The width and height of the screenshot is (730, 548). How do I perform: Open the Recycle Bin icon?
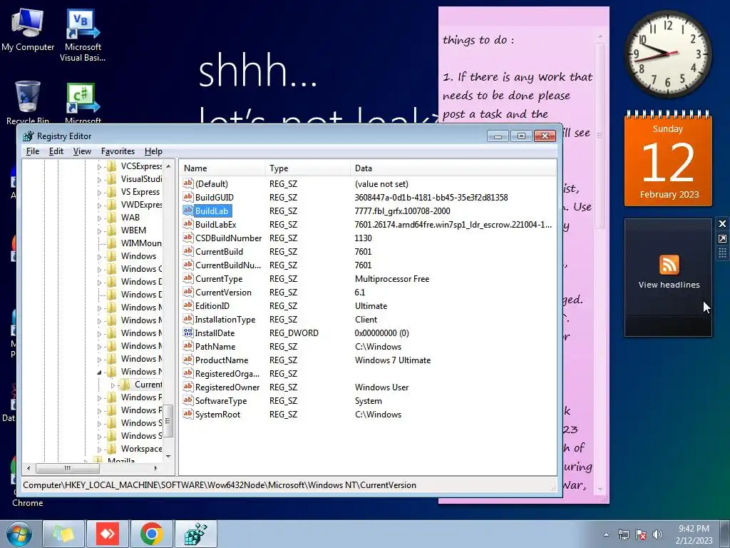click(28, 101)
